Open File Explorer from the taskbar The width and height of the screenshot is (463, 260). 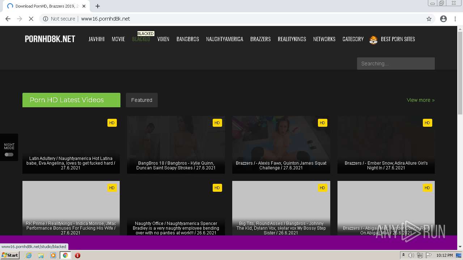[41, 255]
